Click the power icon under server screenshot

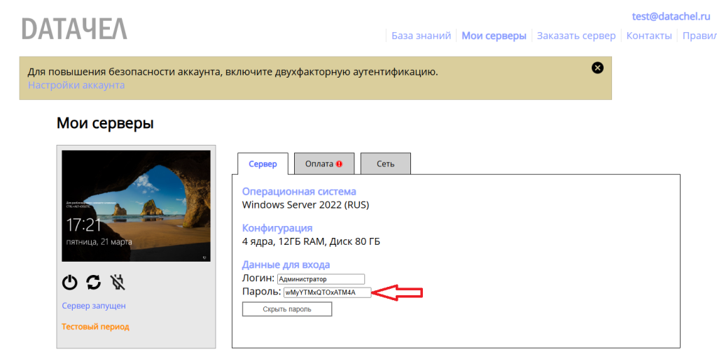[69, 282]
